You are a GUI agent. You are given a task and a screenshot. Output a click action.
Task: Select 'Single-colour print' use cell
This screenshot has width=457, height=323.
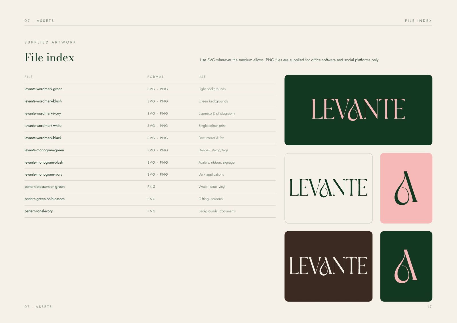pyautogui.click(x=212, y=126)
